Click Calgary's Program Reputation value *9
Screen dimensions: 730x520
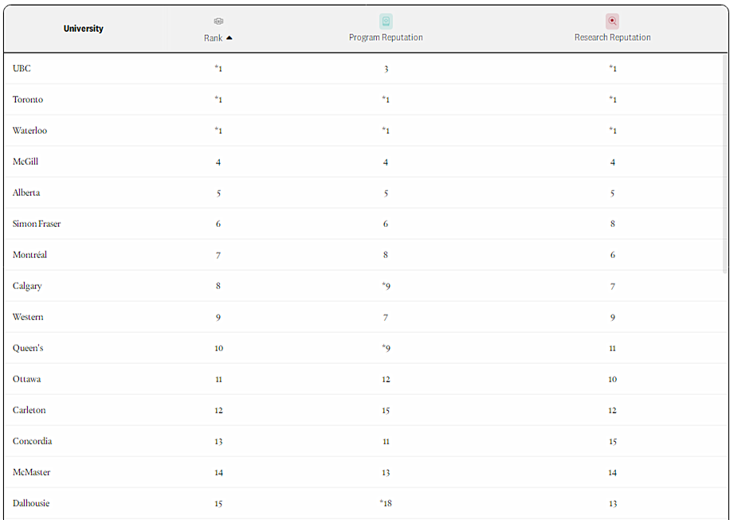click(x=386, y=286)
